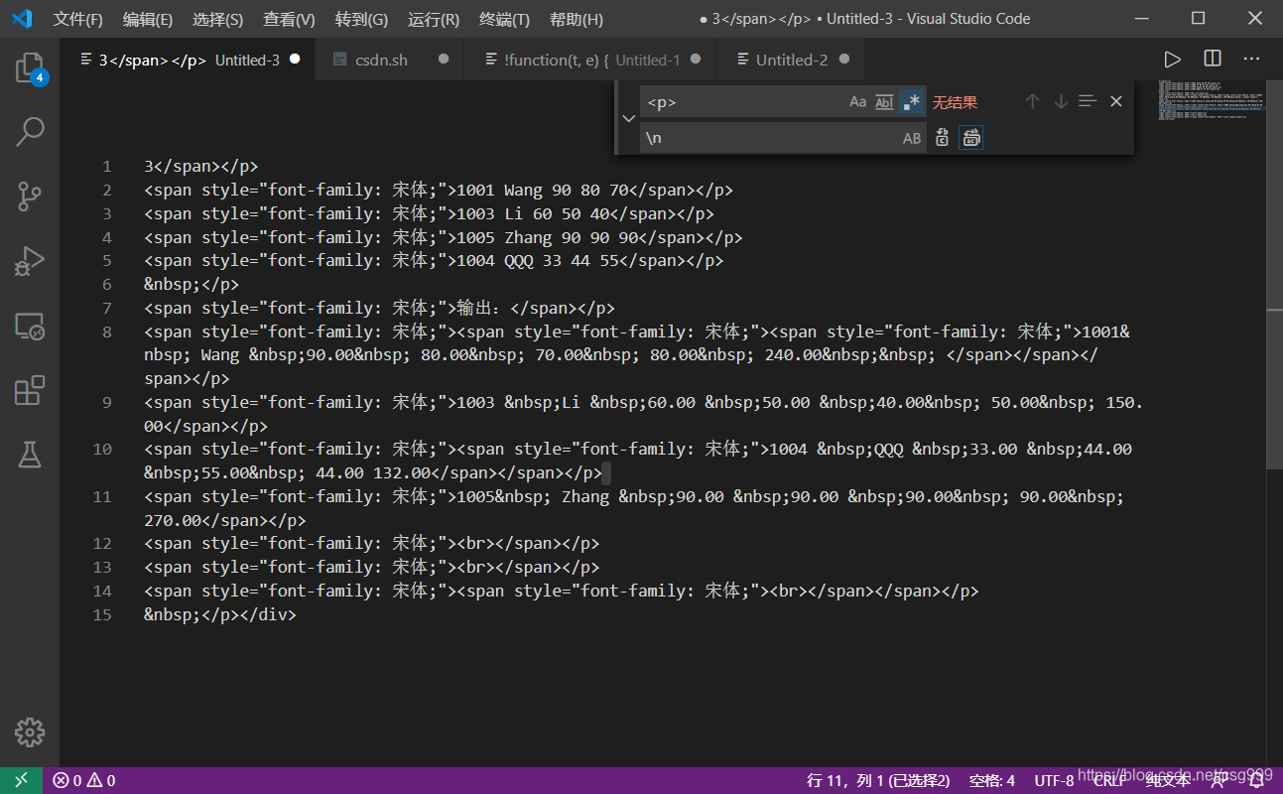1283x794 pixels.
Task: Open the Explorer view in activity bar
Action: (30, 67)
